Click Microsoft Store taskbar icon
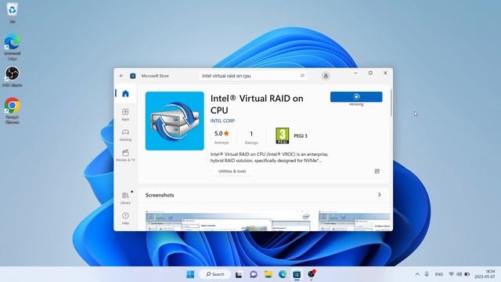This screenshot has width=501, height=282. [297, 274]
